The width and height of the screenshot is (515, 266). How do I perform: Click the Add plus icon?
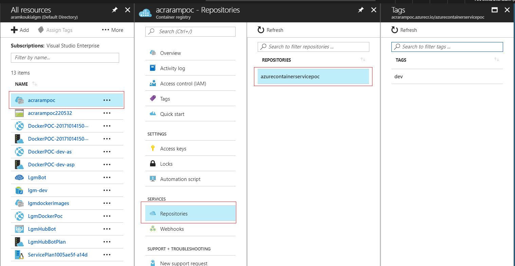[x=14, y=30]
